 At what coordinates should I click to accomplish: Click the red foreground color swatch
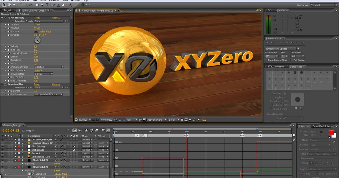tap(331, 132)
